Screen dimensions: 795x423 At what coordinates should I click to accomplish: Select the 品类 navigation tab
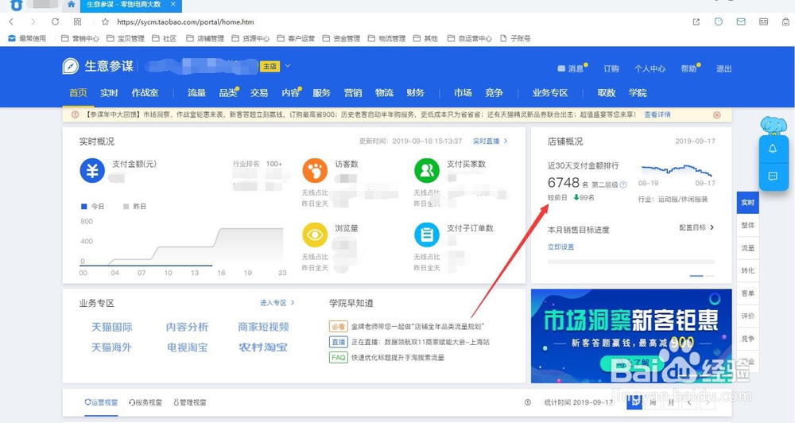(228, 93)
